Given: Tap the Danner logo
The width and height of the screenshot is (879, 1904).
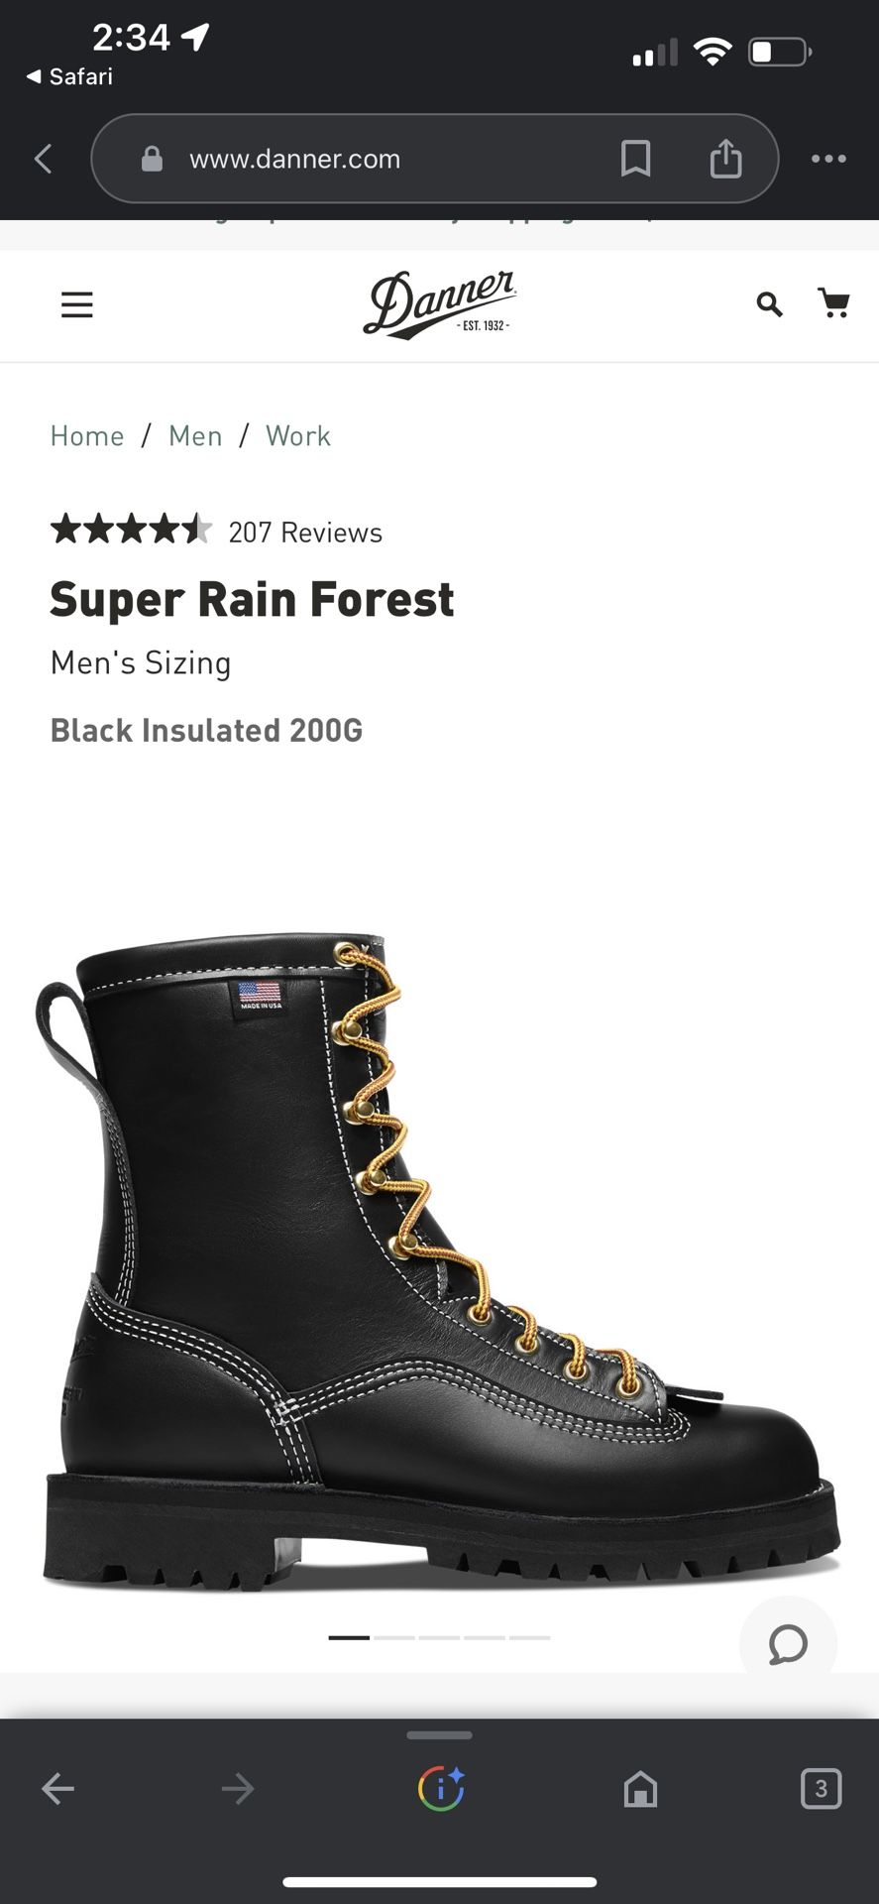Looking at the screenshot, I should (439, 304).
